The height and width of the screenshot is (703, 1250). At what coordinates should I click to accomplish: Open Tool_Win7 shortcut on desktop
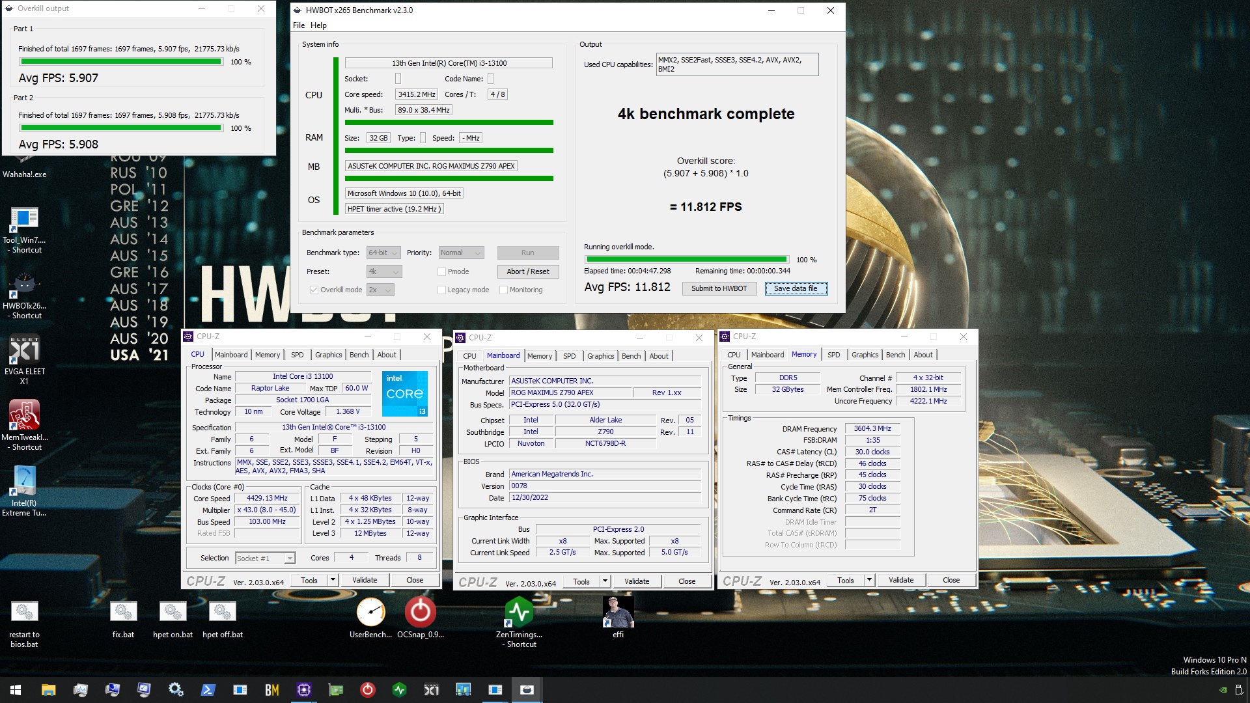click(25, 229)
